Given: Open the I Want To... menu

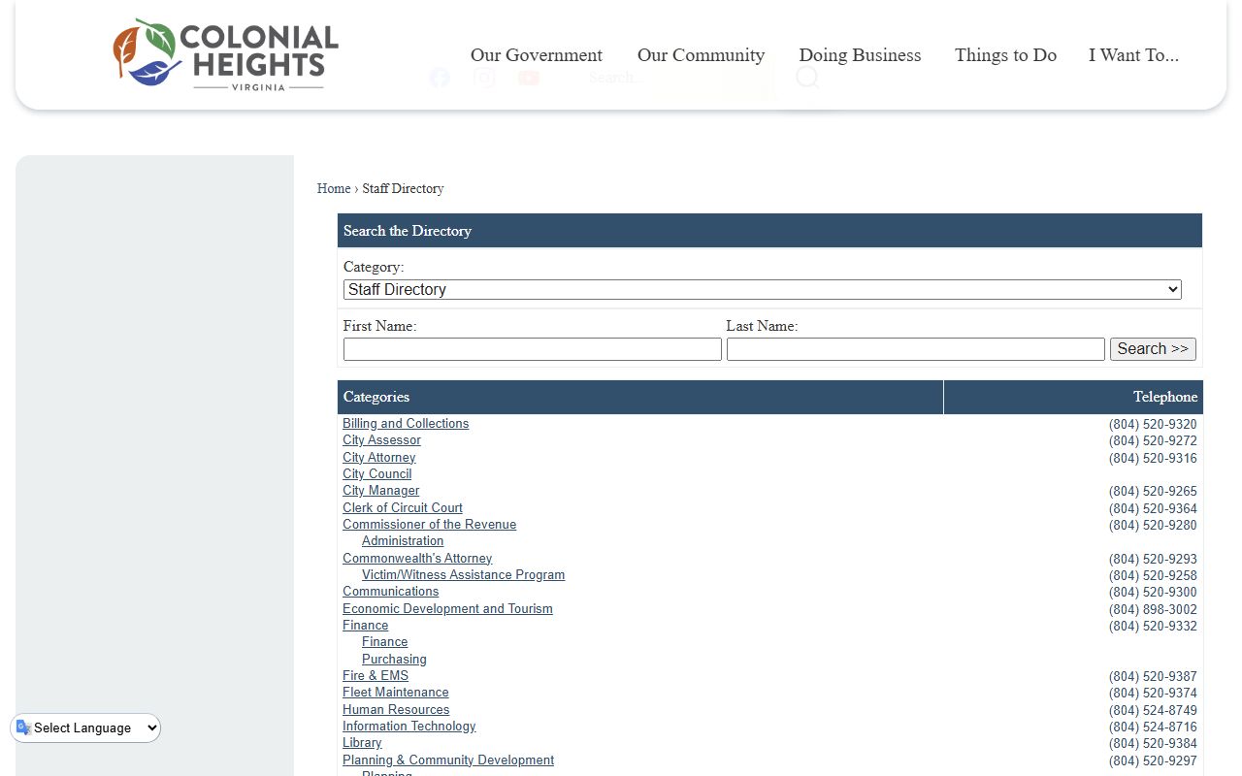Looking at the screenshot, I should tap(1133, 55).
